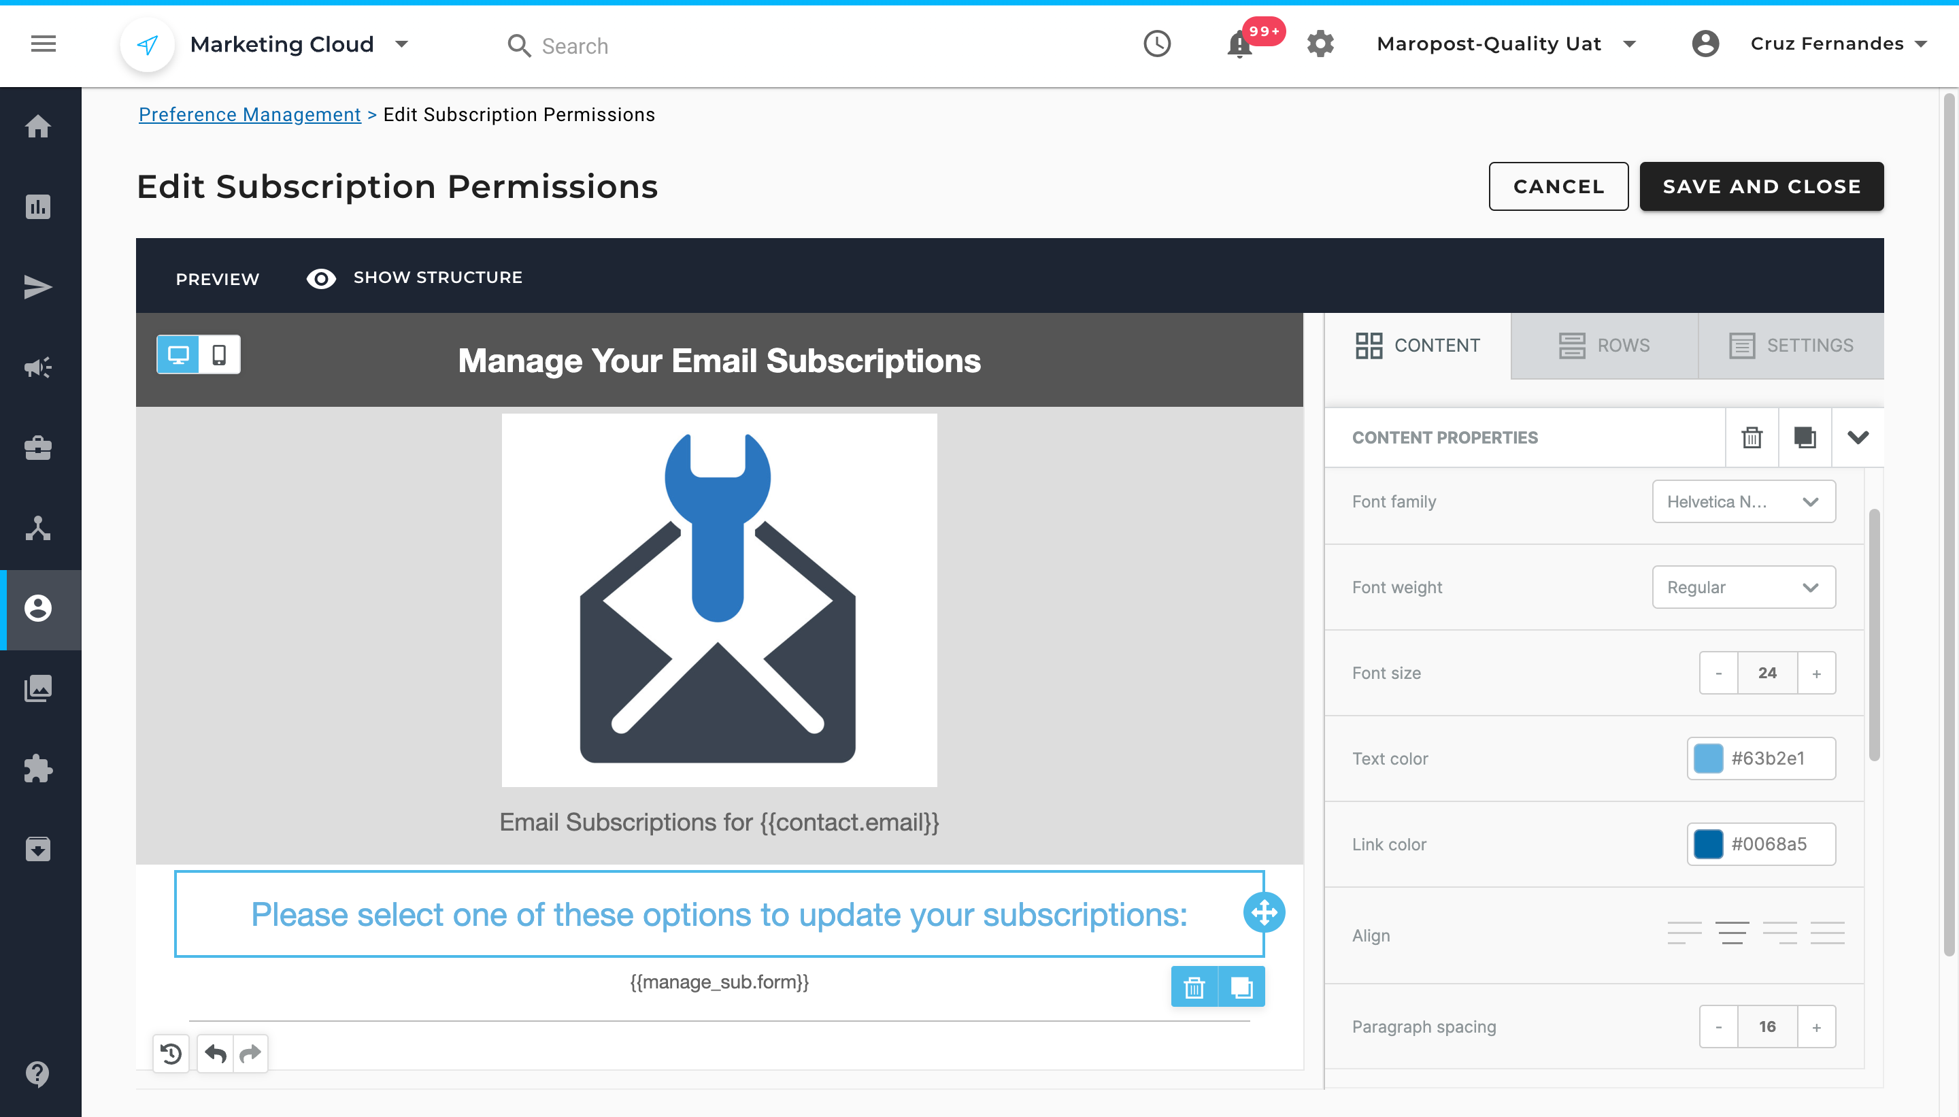The height and width of the screenshot is (1117, 1959).
Task: Open the editor revision history icon
Action: pyautogui.click(x=171, y=1053)
